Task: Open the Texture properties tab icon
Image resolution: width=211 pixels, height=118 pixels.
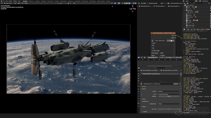Action: 138,106
